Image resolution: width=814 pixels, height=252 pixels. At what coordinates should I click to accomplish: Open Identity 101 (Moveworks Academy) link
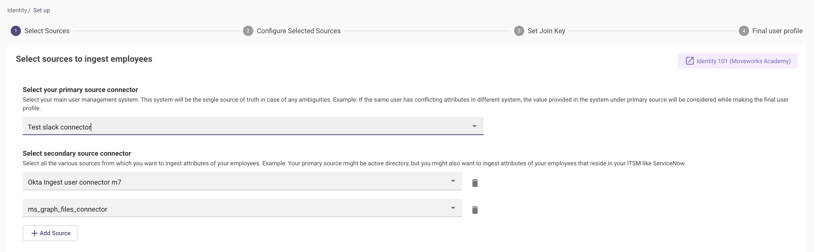pos(737,61)
